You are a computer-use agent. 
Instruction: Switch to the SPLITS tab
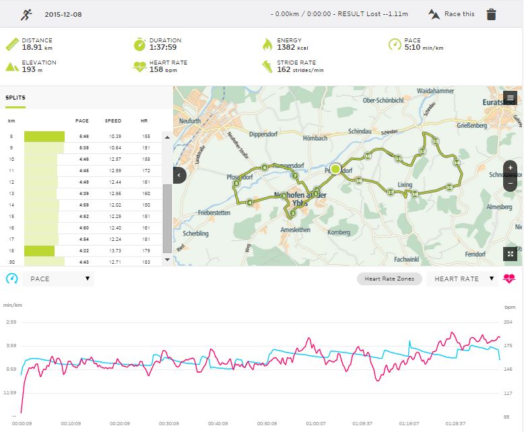coord(15,98)
